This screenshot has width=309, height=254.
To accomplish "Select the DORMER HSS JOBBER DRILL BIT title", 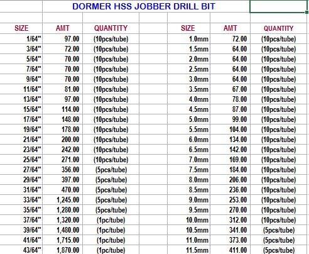I will pyautogui.click(x=144, y=6).
